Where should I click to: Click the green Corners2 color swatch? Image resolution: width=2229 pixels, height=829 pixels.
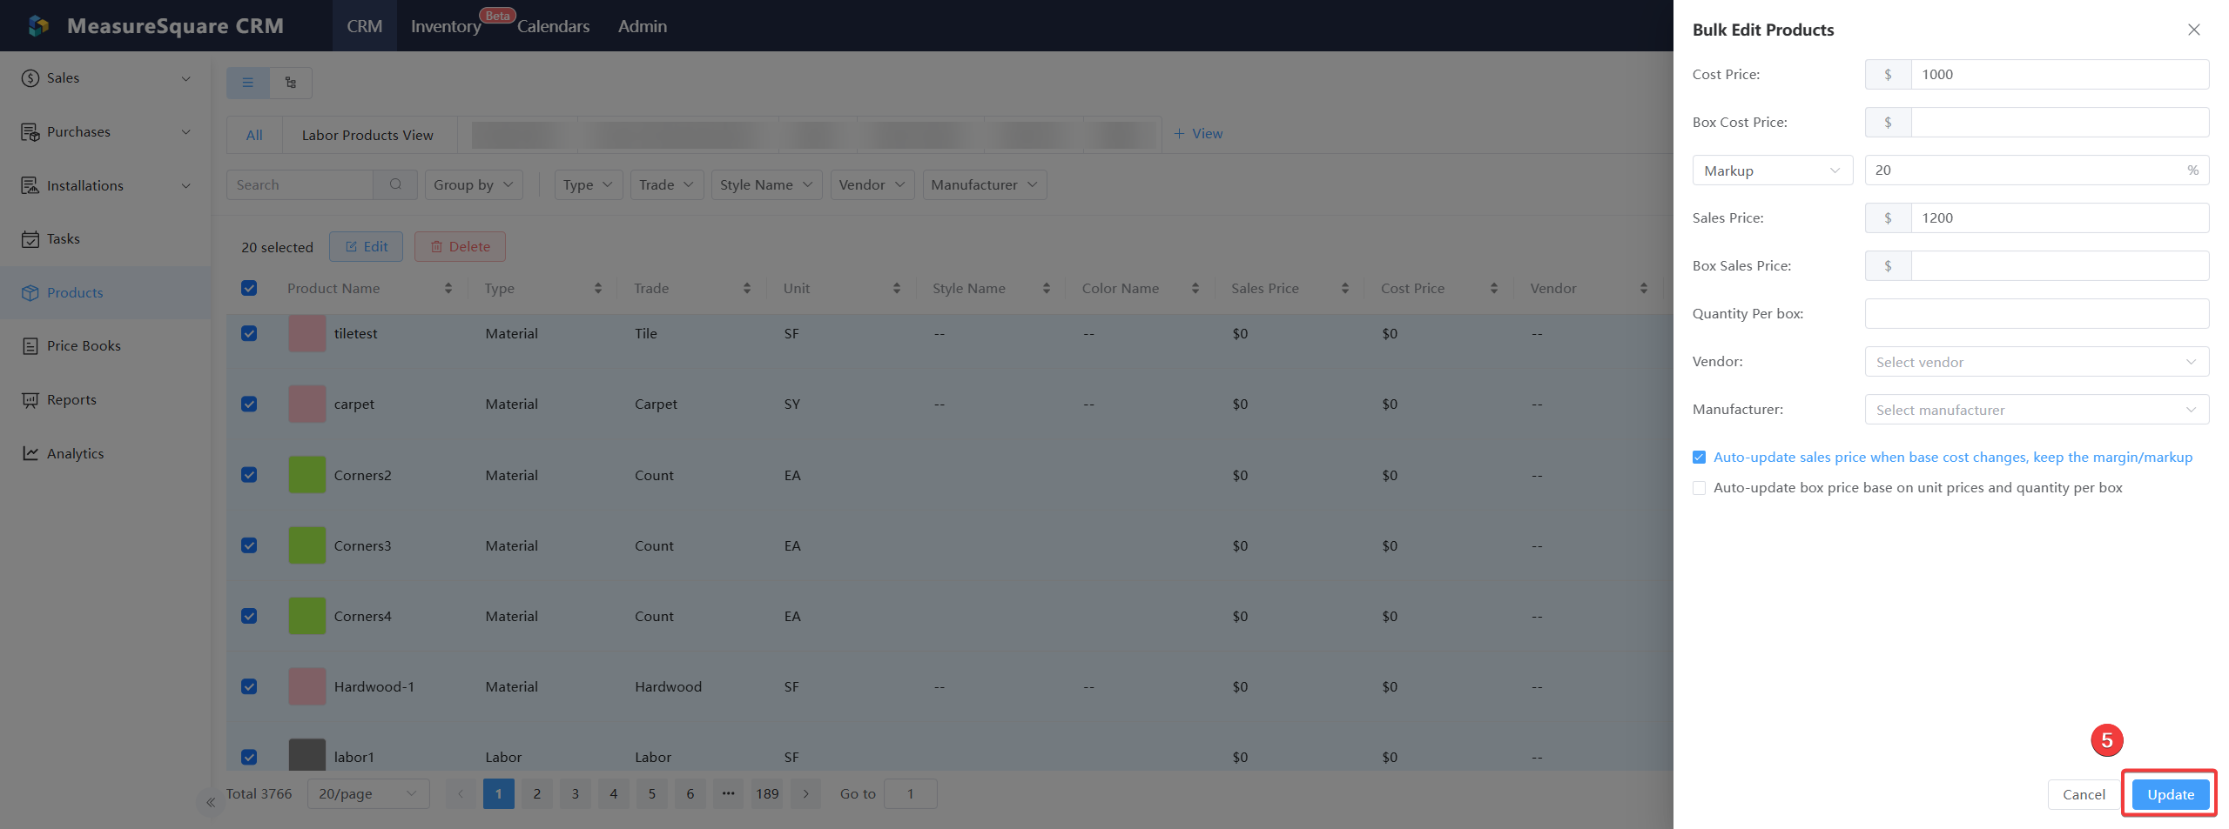point(307,475)
